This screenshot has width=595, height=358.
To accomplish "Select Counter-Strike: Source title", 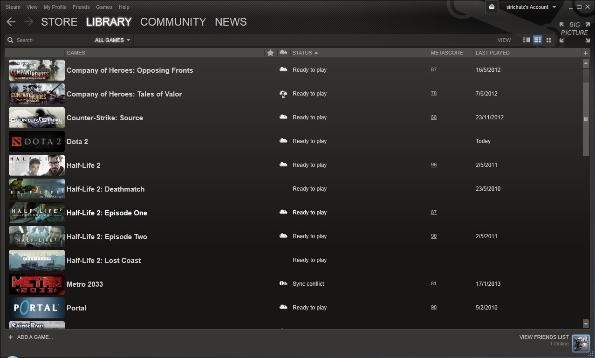I will click(105, 118).
